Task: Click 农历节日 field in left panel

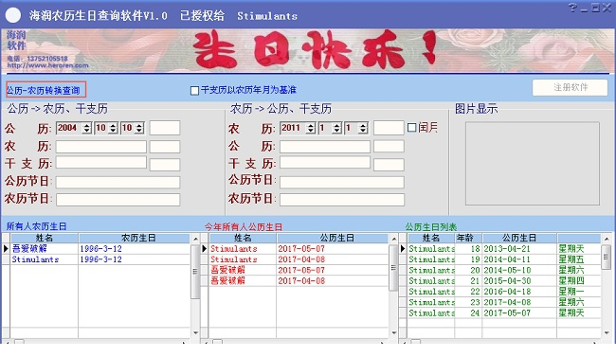Action: point(118,200)
